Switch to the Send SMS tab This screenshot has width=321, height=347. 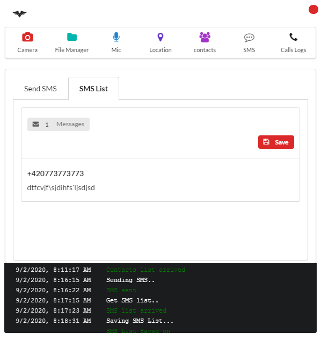click(x=40, y=89)
